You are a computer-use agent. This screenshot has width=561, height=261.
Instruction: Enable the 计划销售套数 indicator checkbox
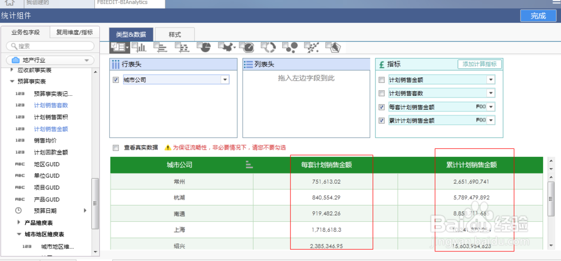(x=381, y=93)
